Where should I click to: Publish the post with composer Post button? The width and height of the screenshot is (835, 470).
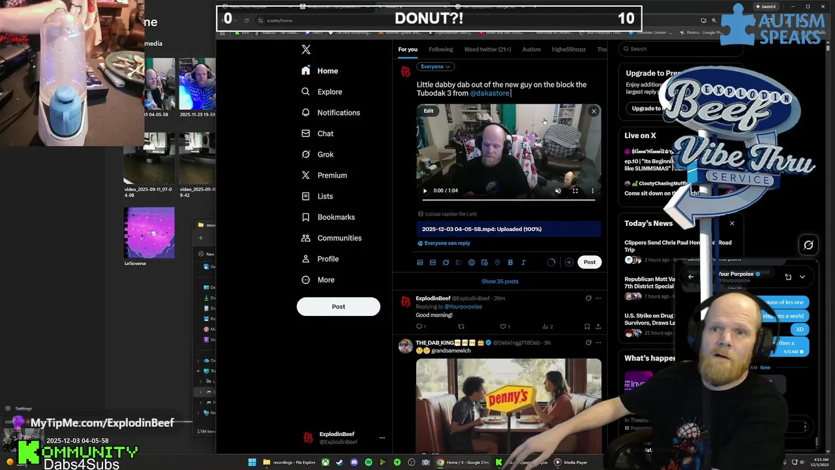pos(589,262)
